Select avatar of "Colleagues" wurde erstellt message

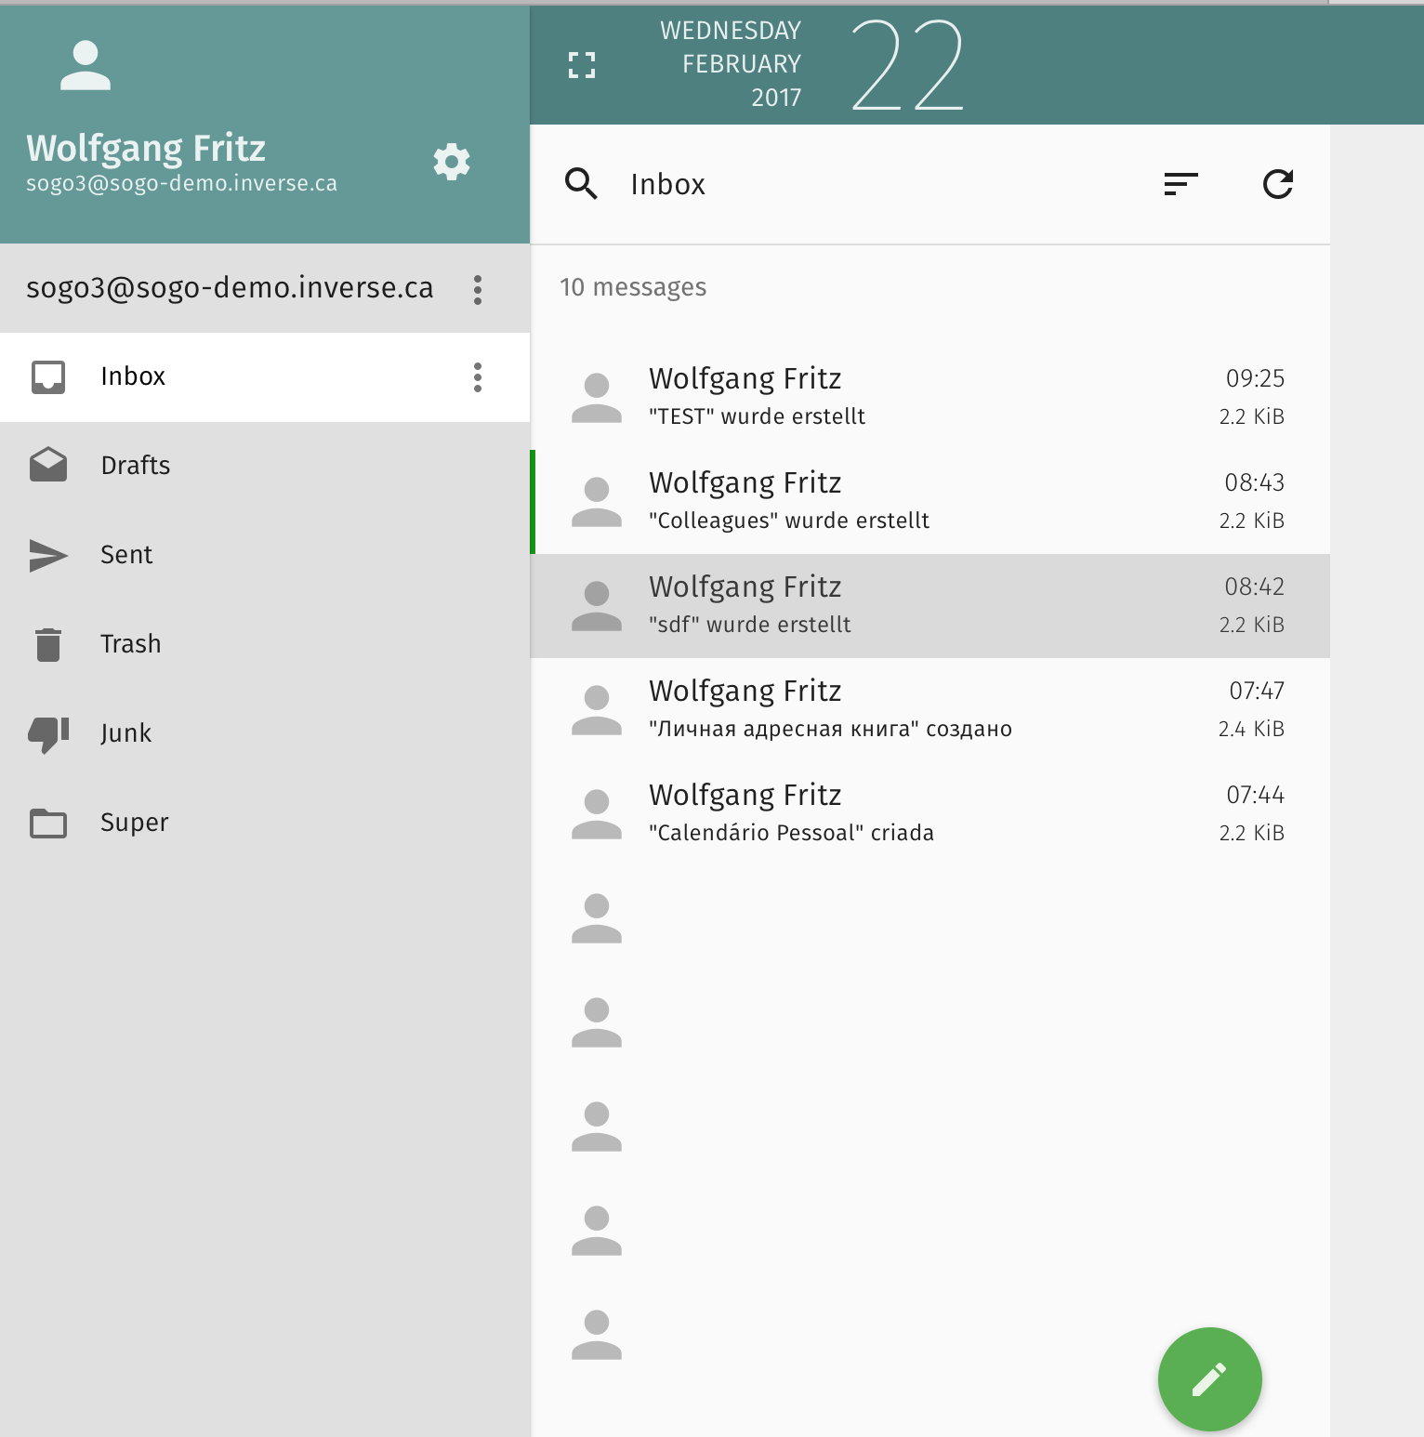597,502
